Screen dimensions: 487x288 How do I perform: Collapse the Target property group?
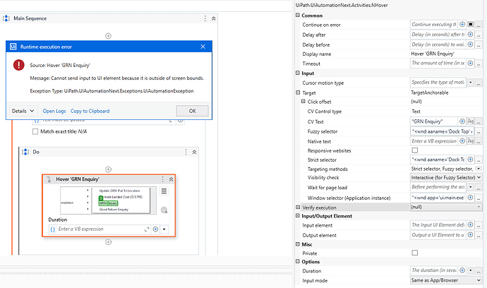tap(298, 92)
